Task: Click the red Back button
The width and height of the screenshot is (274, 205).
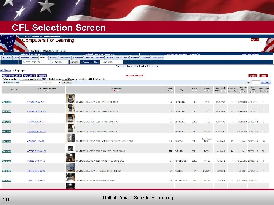Action: coord(253,76)
